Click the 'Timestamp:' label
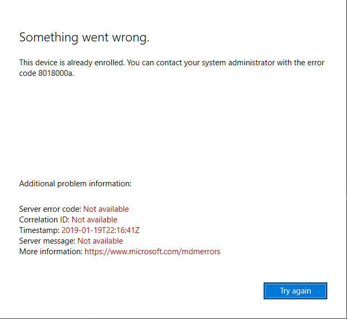The image size is (347, 319). click(39, 230)
